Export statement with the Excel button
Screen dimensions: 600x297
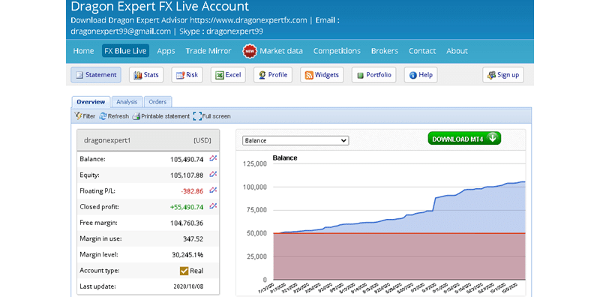[x=228, y=75]
